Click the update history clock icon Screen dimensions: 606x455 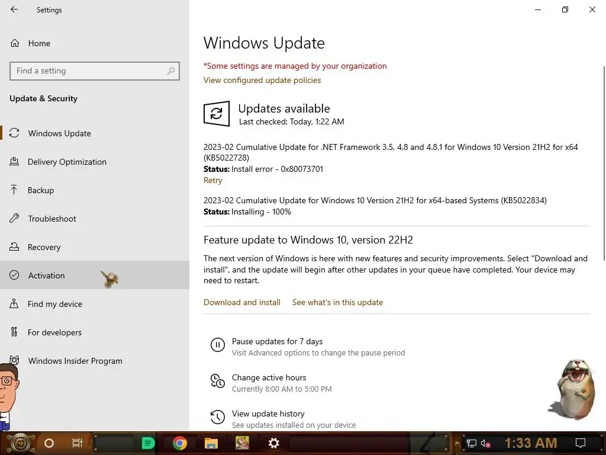click(218, 416)
